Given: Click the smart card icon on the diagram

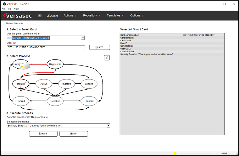Looking at the screenshot, I should pyautogui.click(x=25, y=66).
